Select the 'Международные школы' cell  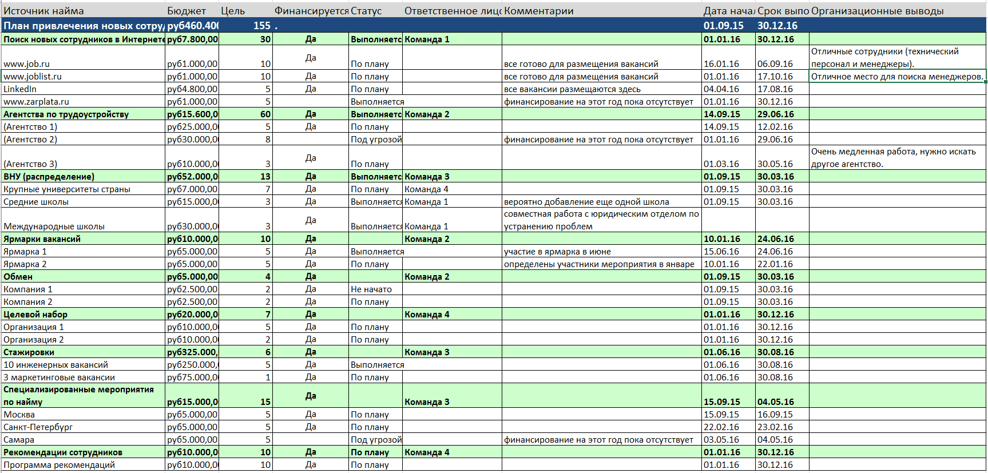coord(83,220)
